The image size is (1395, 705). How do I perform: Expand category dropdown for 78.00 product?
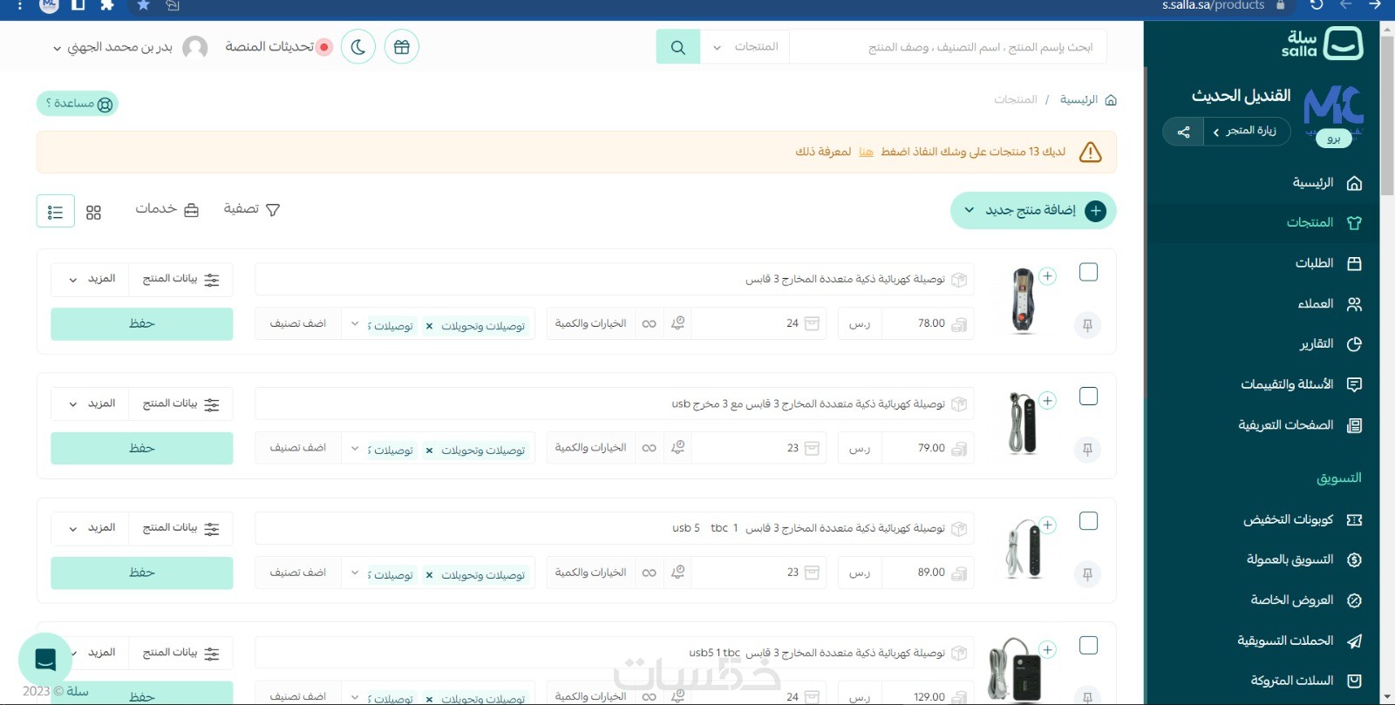[x=354, y=324]
